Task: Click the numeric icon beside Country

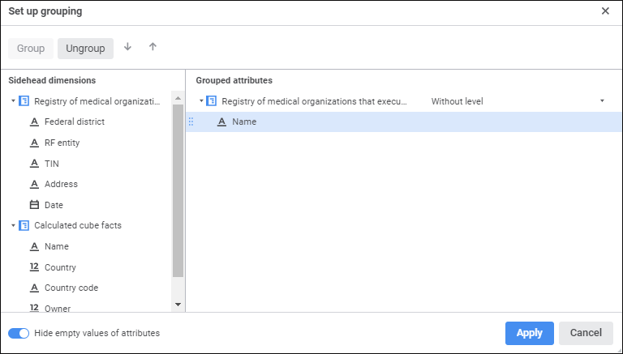Action: click(x=34, y=267)
